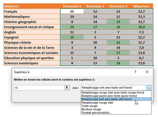Image resolution: width=158 pixels, height=117 pixels.
Task: Close the Supérieur à dialog
Action: click(x=147, y=72)
